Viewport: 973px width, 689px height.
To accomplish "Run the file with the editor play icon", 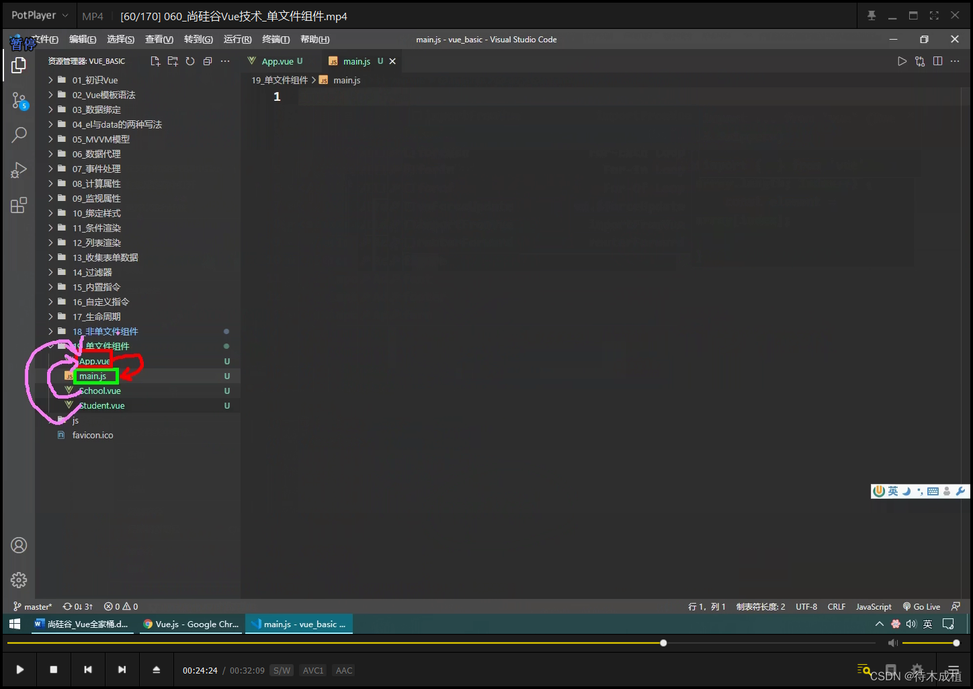I will pyautogui.click(x=902, y=61).
